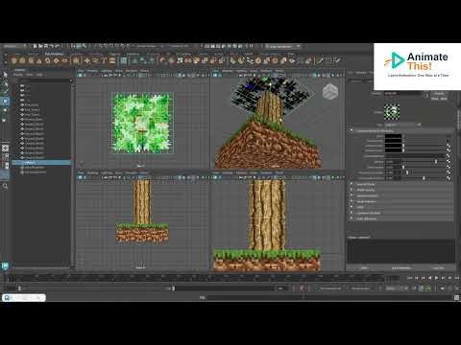Select the highlighted row in Outliner

pos(41,163)
